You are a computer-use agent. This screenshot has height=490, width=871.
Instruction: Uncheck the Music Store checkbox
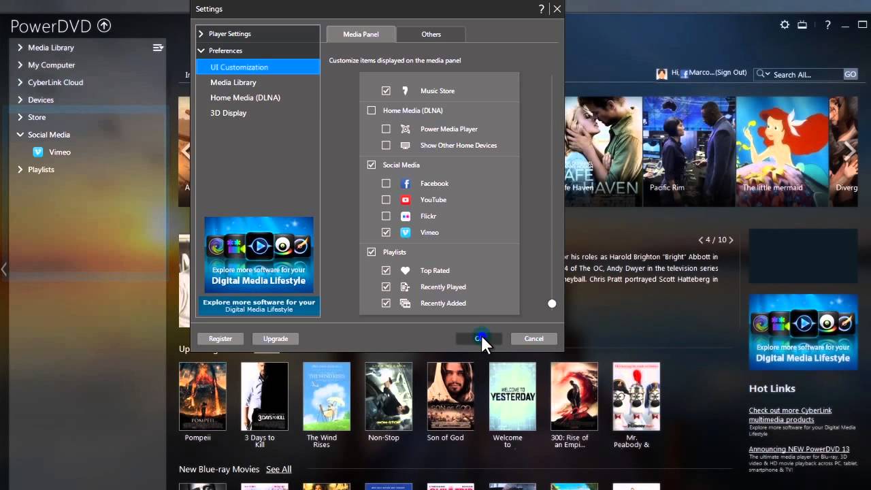click(x=386, y=91)
